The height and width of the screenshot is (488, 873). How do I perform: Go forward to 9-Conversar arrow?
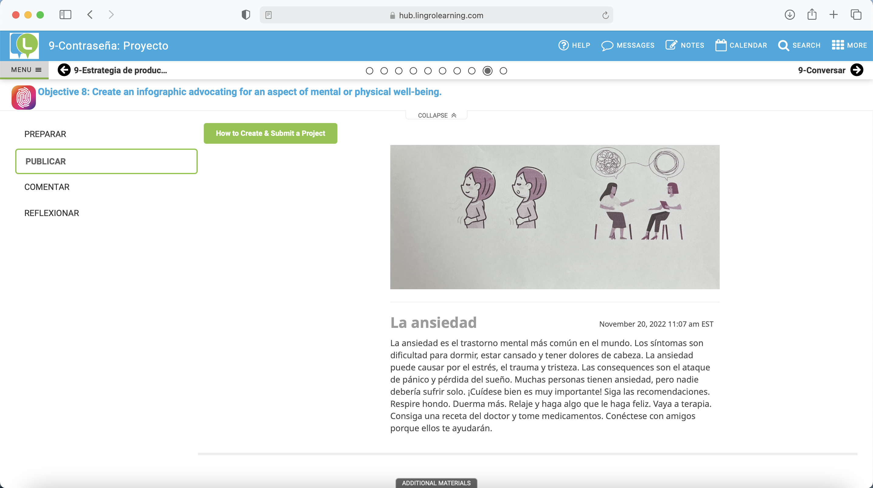[857, 70]
